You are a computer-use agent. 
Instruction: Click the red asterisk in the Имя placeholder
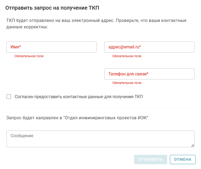click(x=20, y=47)
